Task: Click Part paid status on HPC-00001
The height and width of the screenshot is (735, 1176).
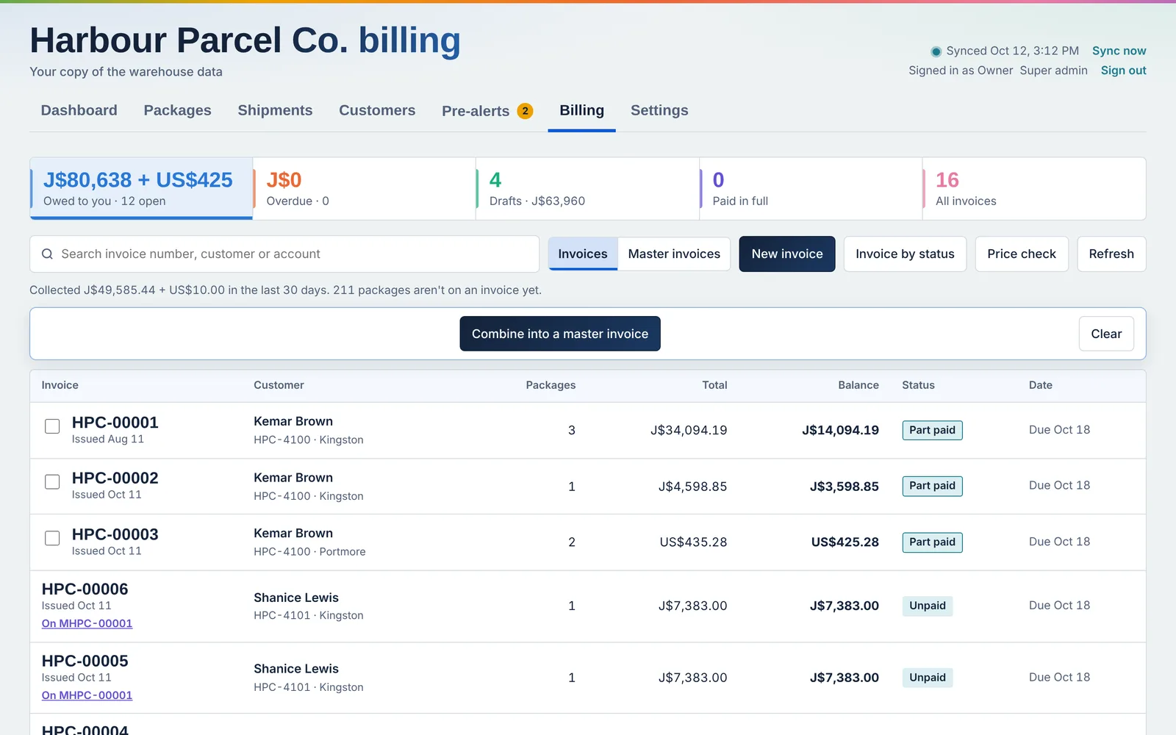Action: (932, 430)
